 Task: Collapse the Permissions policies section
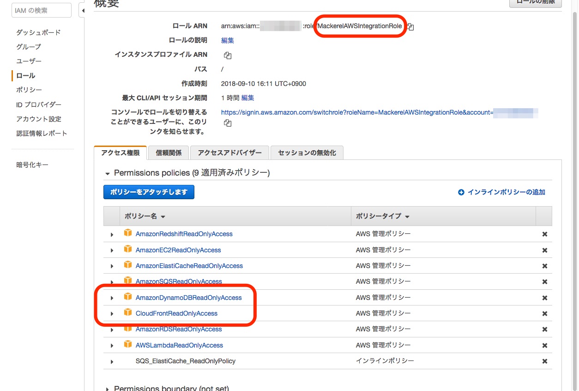[x=108, y=173]
